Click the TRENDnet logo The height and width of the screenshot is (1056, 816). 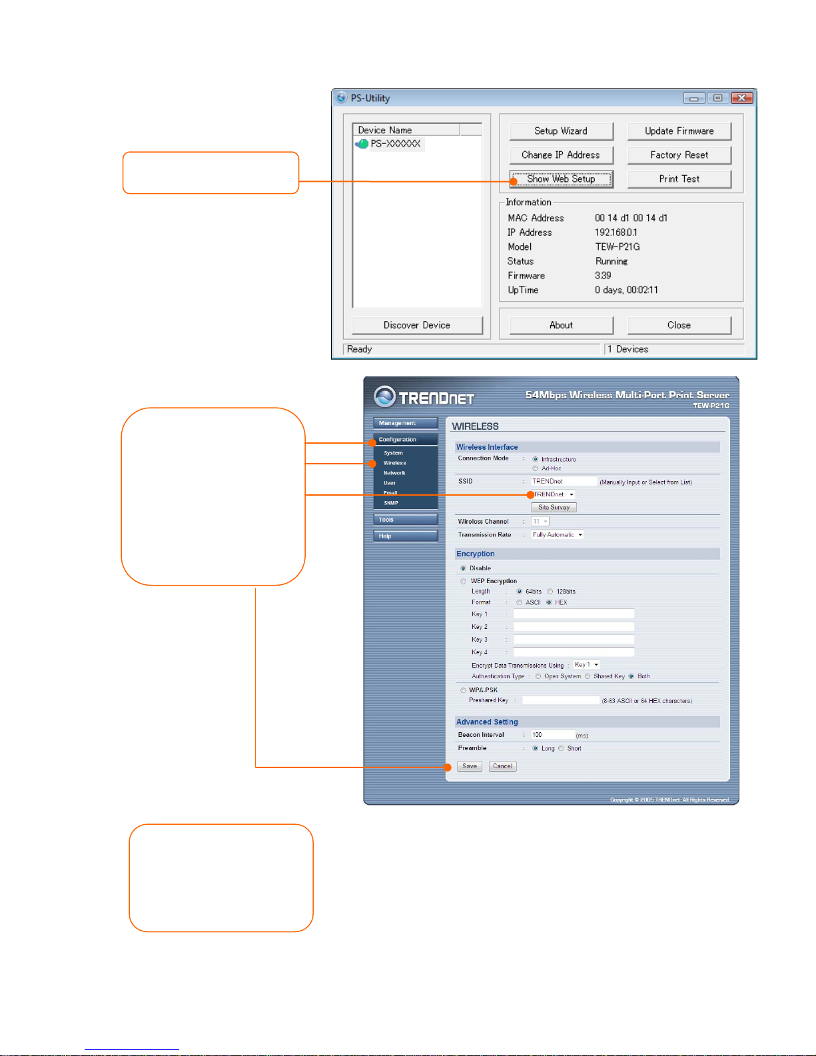[x=424, y=398]
